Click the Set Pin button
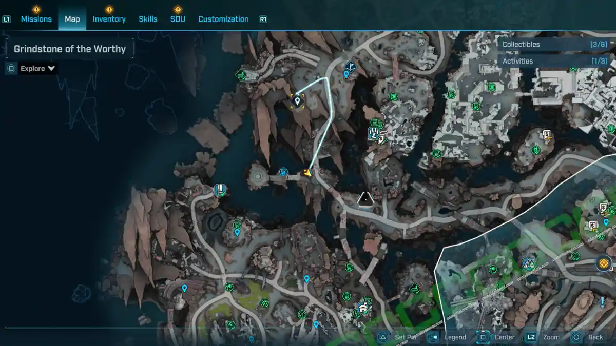 point(399,337)
